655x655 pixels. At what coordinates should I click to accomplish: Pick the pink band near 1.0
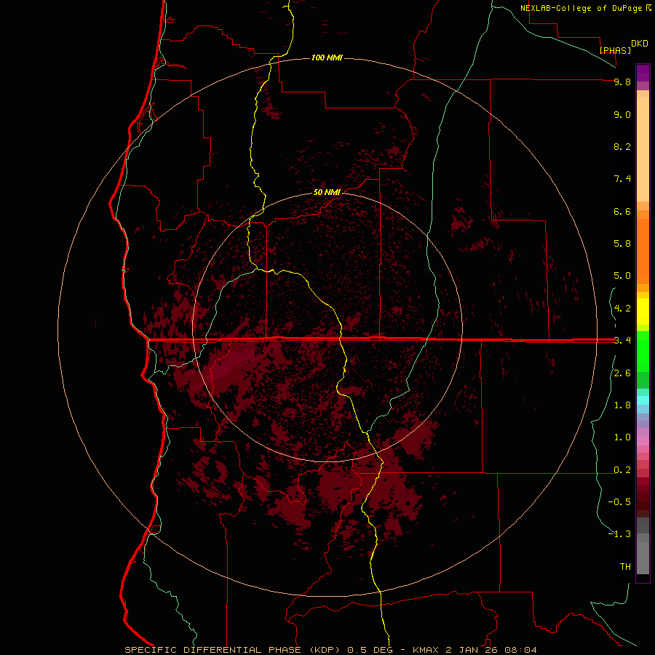click(x=643, y=441)
